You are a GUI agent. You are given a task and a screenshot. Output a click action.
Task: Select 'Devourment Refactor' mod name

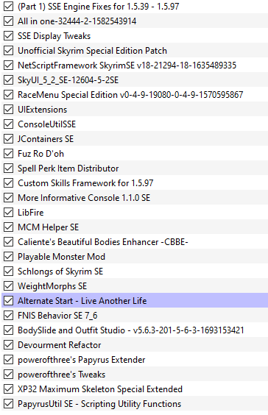click(60, 345)
